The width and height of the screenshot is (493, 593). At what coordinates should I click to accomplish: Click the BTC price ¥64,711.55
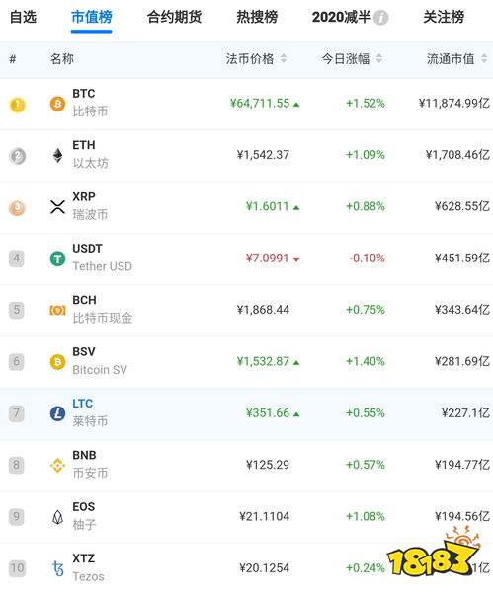pyautogui.click(x=260, y=104)
